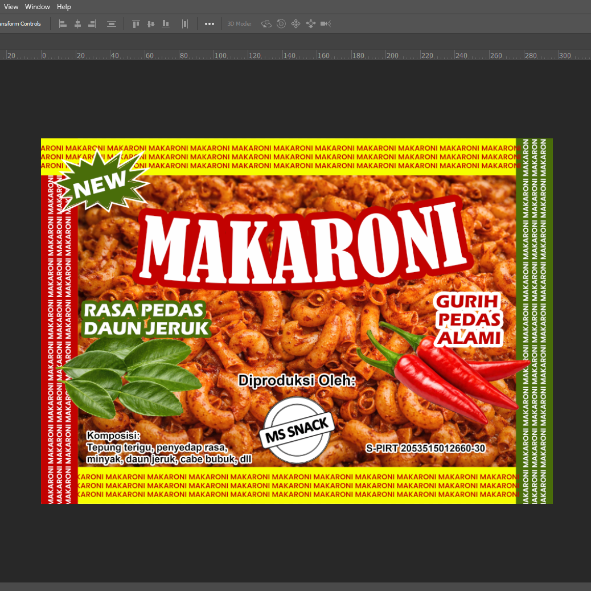Open the Window menu

pos(38,7)
